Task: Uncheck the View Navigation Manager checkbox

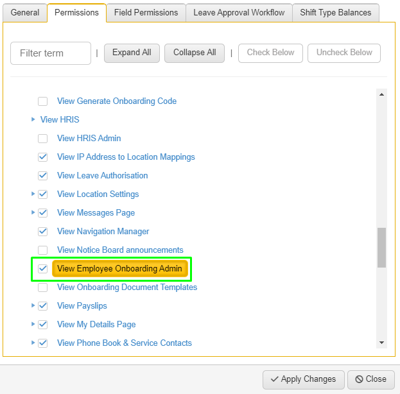Action: click(42, 231)
